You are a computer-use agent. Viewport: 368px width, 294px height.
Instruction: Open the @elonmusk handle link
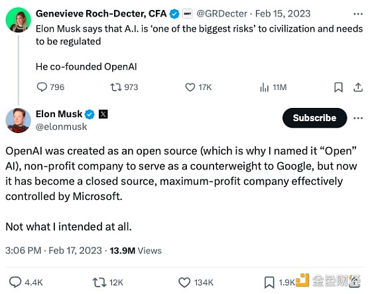(61, 127)
